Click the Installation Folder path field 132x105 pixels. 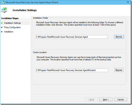tap(72, 37)
